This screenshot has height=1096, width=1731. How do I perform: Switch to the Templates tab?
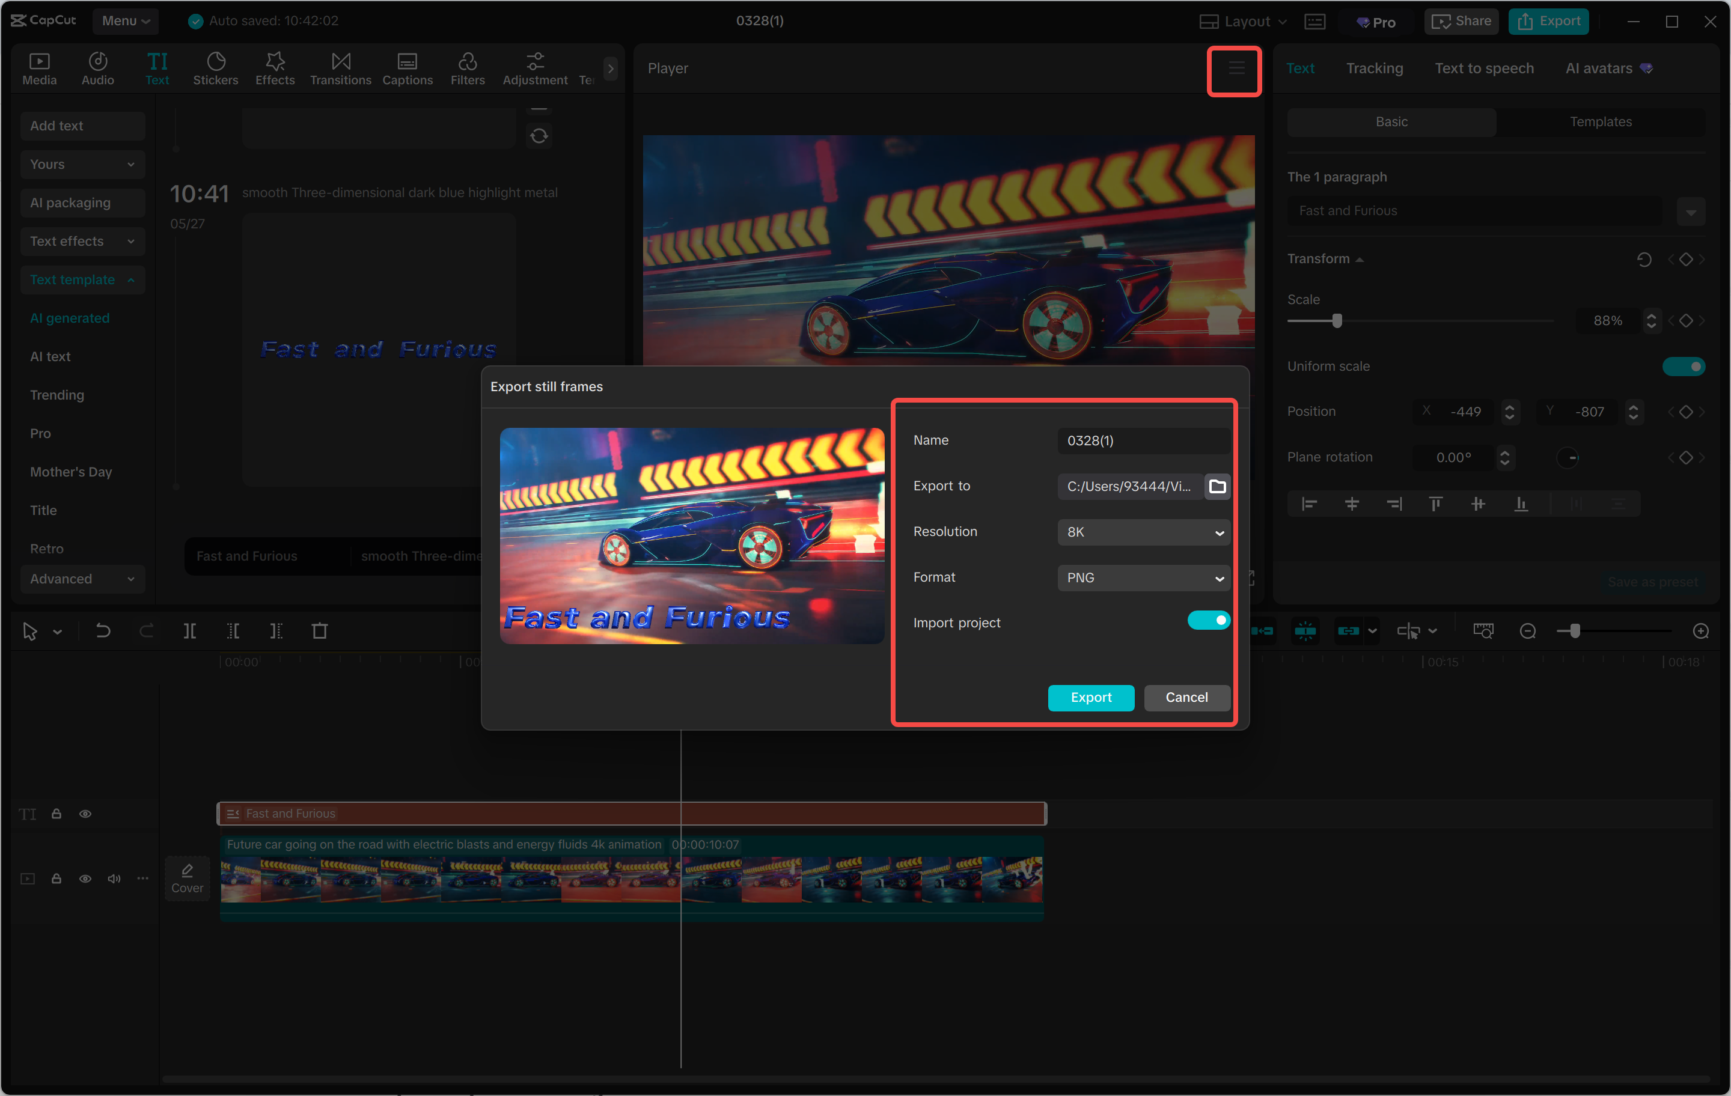point(1601,121)
